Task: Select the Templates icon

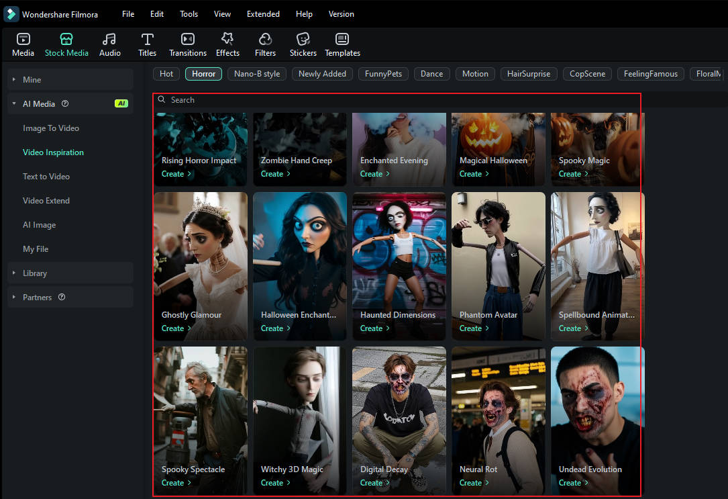Action: [342, 44]
